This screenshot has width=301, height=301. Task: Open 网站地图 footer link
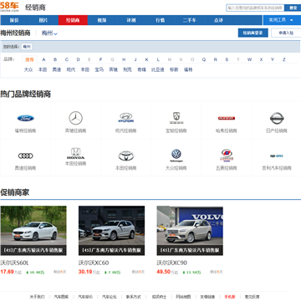(x=183, y=297)
